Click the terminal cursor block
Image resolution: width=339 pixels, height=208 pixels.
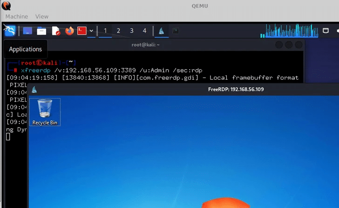click(x=8, y=136)
